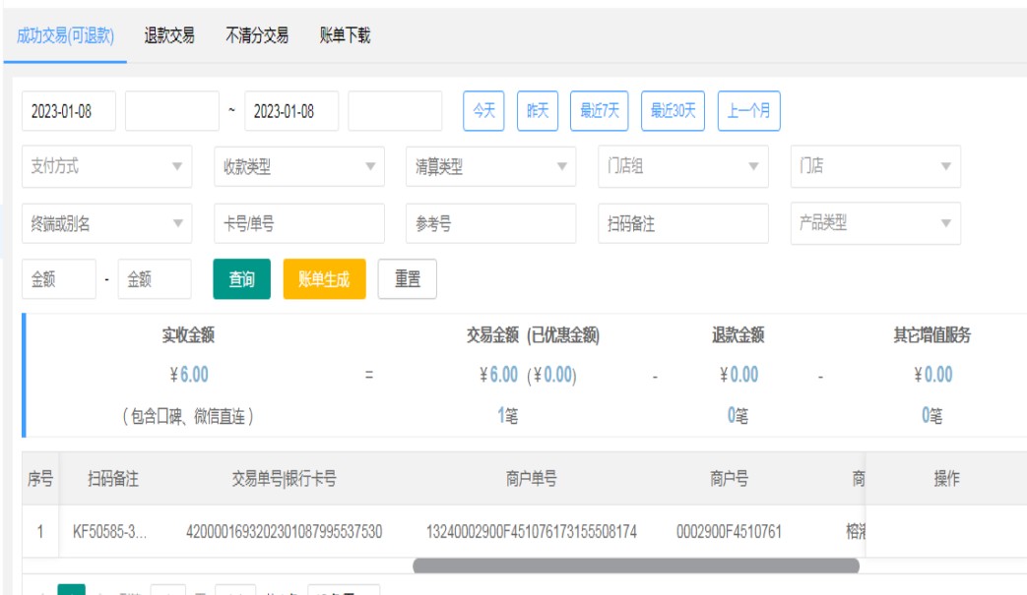Image resolution: width=1027 pixels, height=595 pixels.
Task: Select the 最近7天 date range button
Action: click(x=600, y=111)
